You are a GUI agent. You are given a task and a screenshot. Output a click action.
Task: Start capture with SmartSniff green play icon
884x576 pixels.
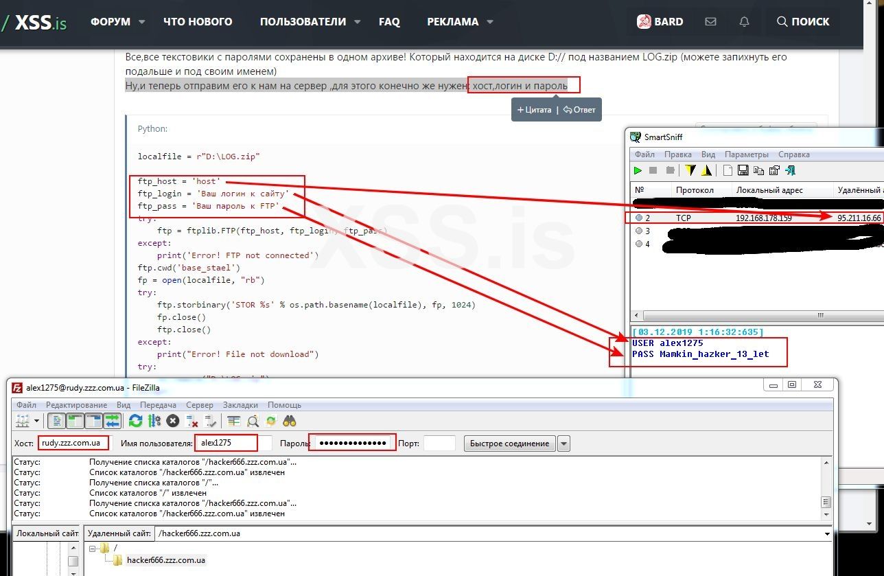638,170
